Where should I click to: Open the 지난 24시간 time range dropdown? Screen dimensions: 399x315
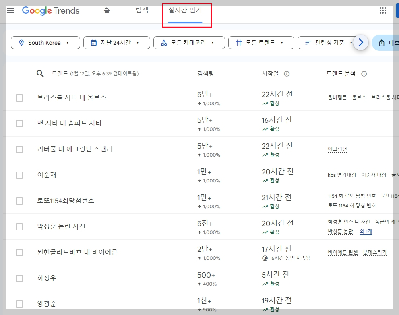pyautogui.click(x=116, y=43)
